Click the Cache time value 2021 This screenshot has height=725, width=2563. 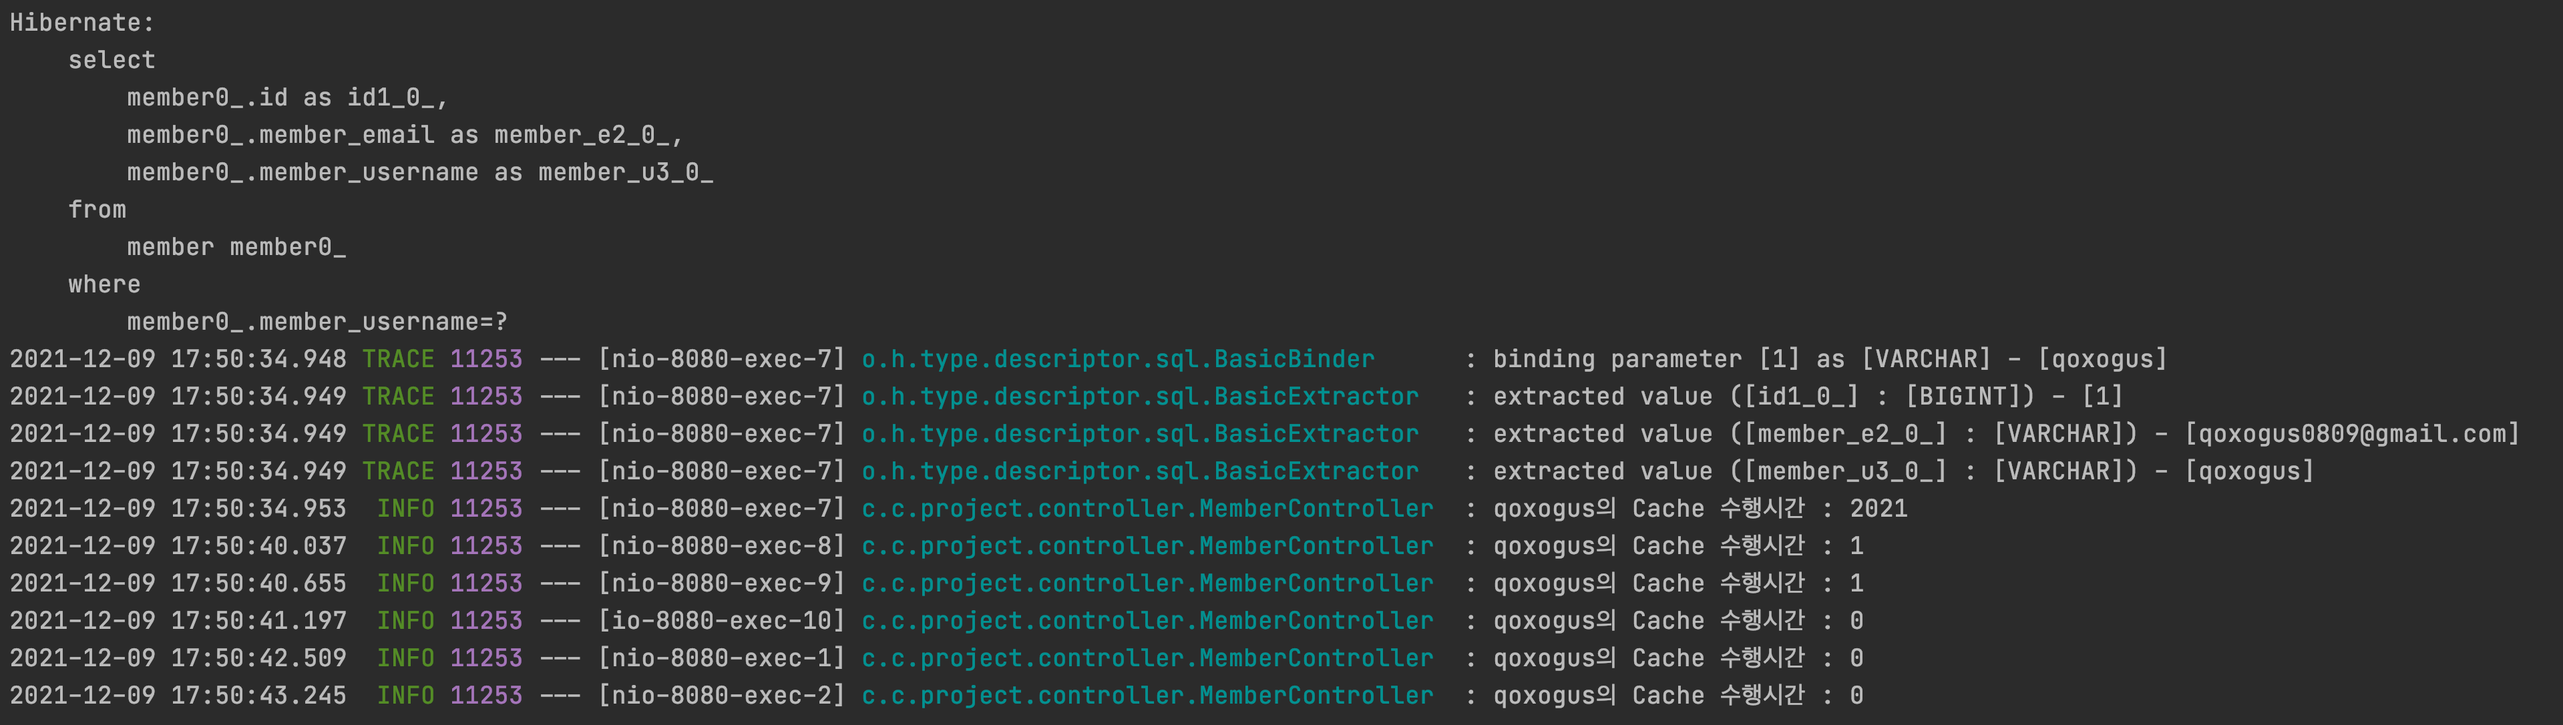click(1879, 509)
